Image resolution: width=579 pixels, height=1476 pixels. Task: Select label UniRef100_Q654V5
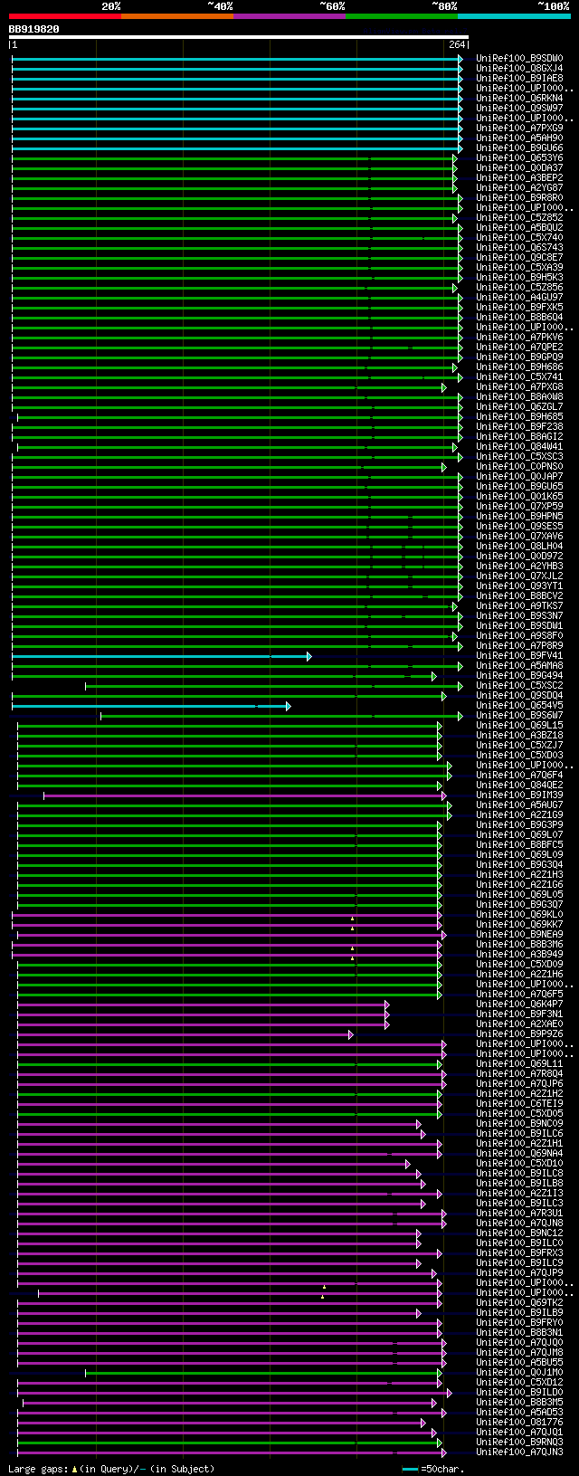(519, 705)
